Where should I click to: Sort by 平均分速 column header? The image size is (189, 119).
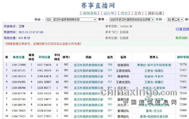click(44, 57)
